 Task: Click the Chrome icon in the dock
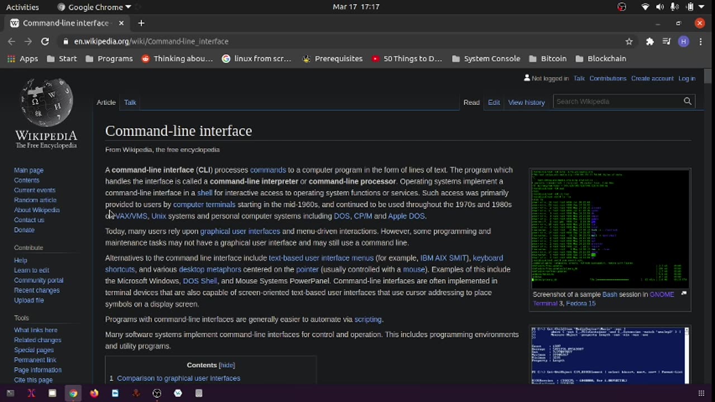tap(73, 393)
